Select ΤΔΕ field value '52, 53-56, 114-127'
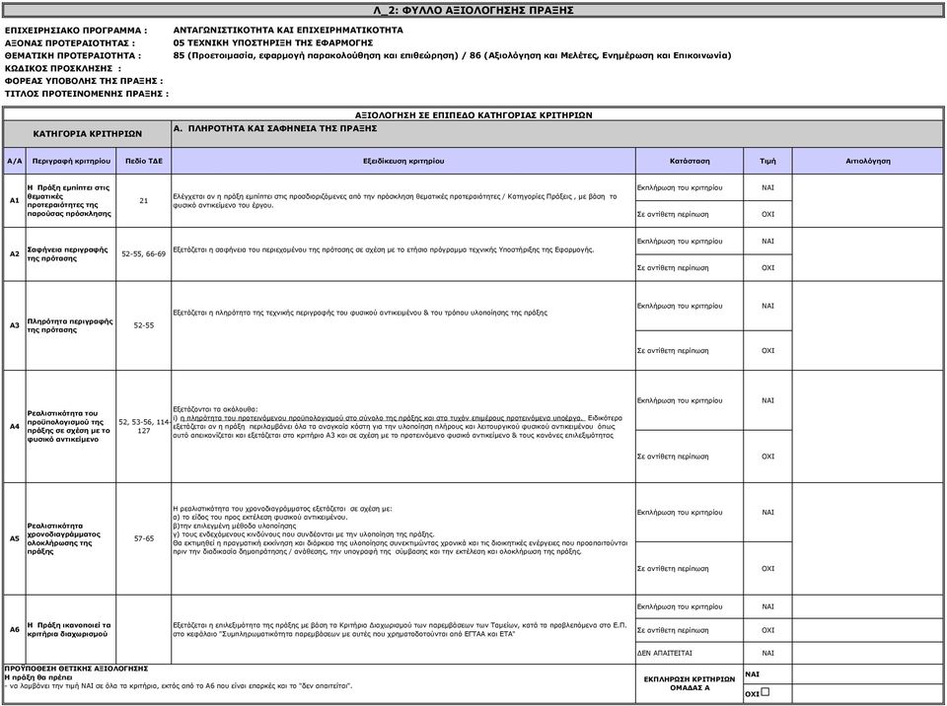 (144, 426)
